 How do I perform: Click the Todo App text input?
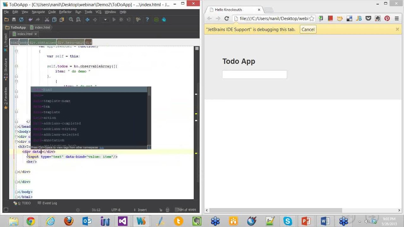pos(255,74)
